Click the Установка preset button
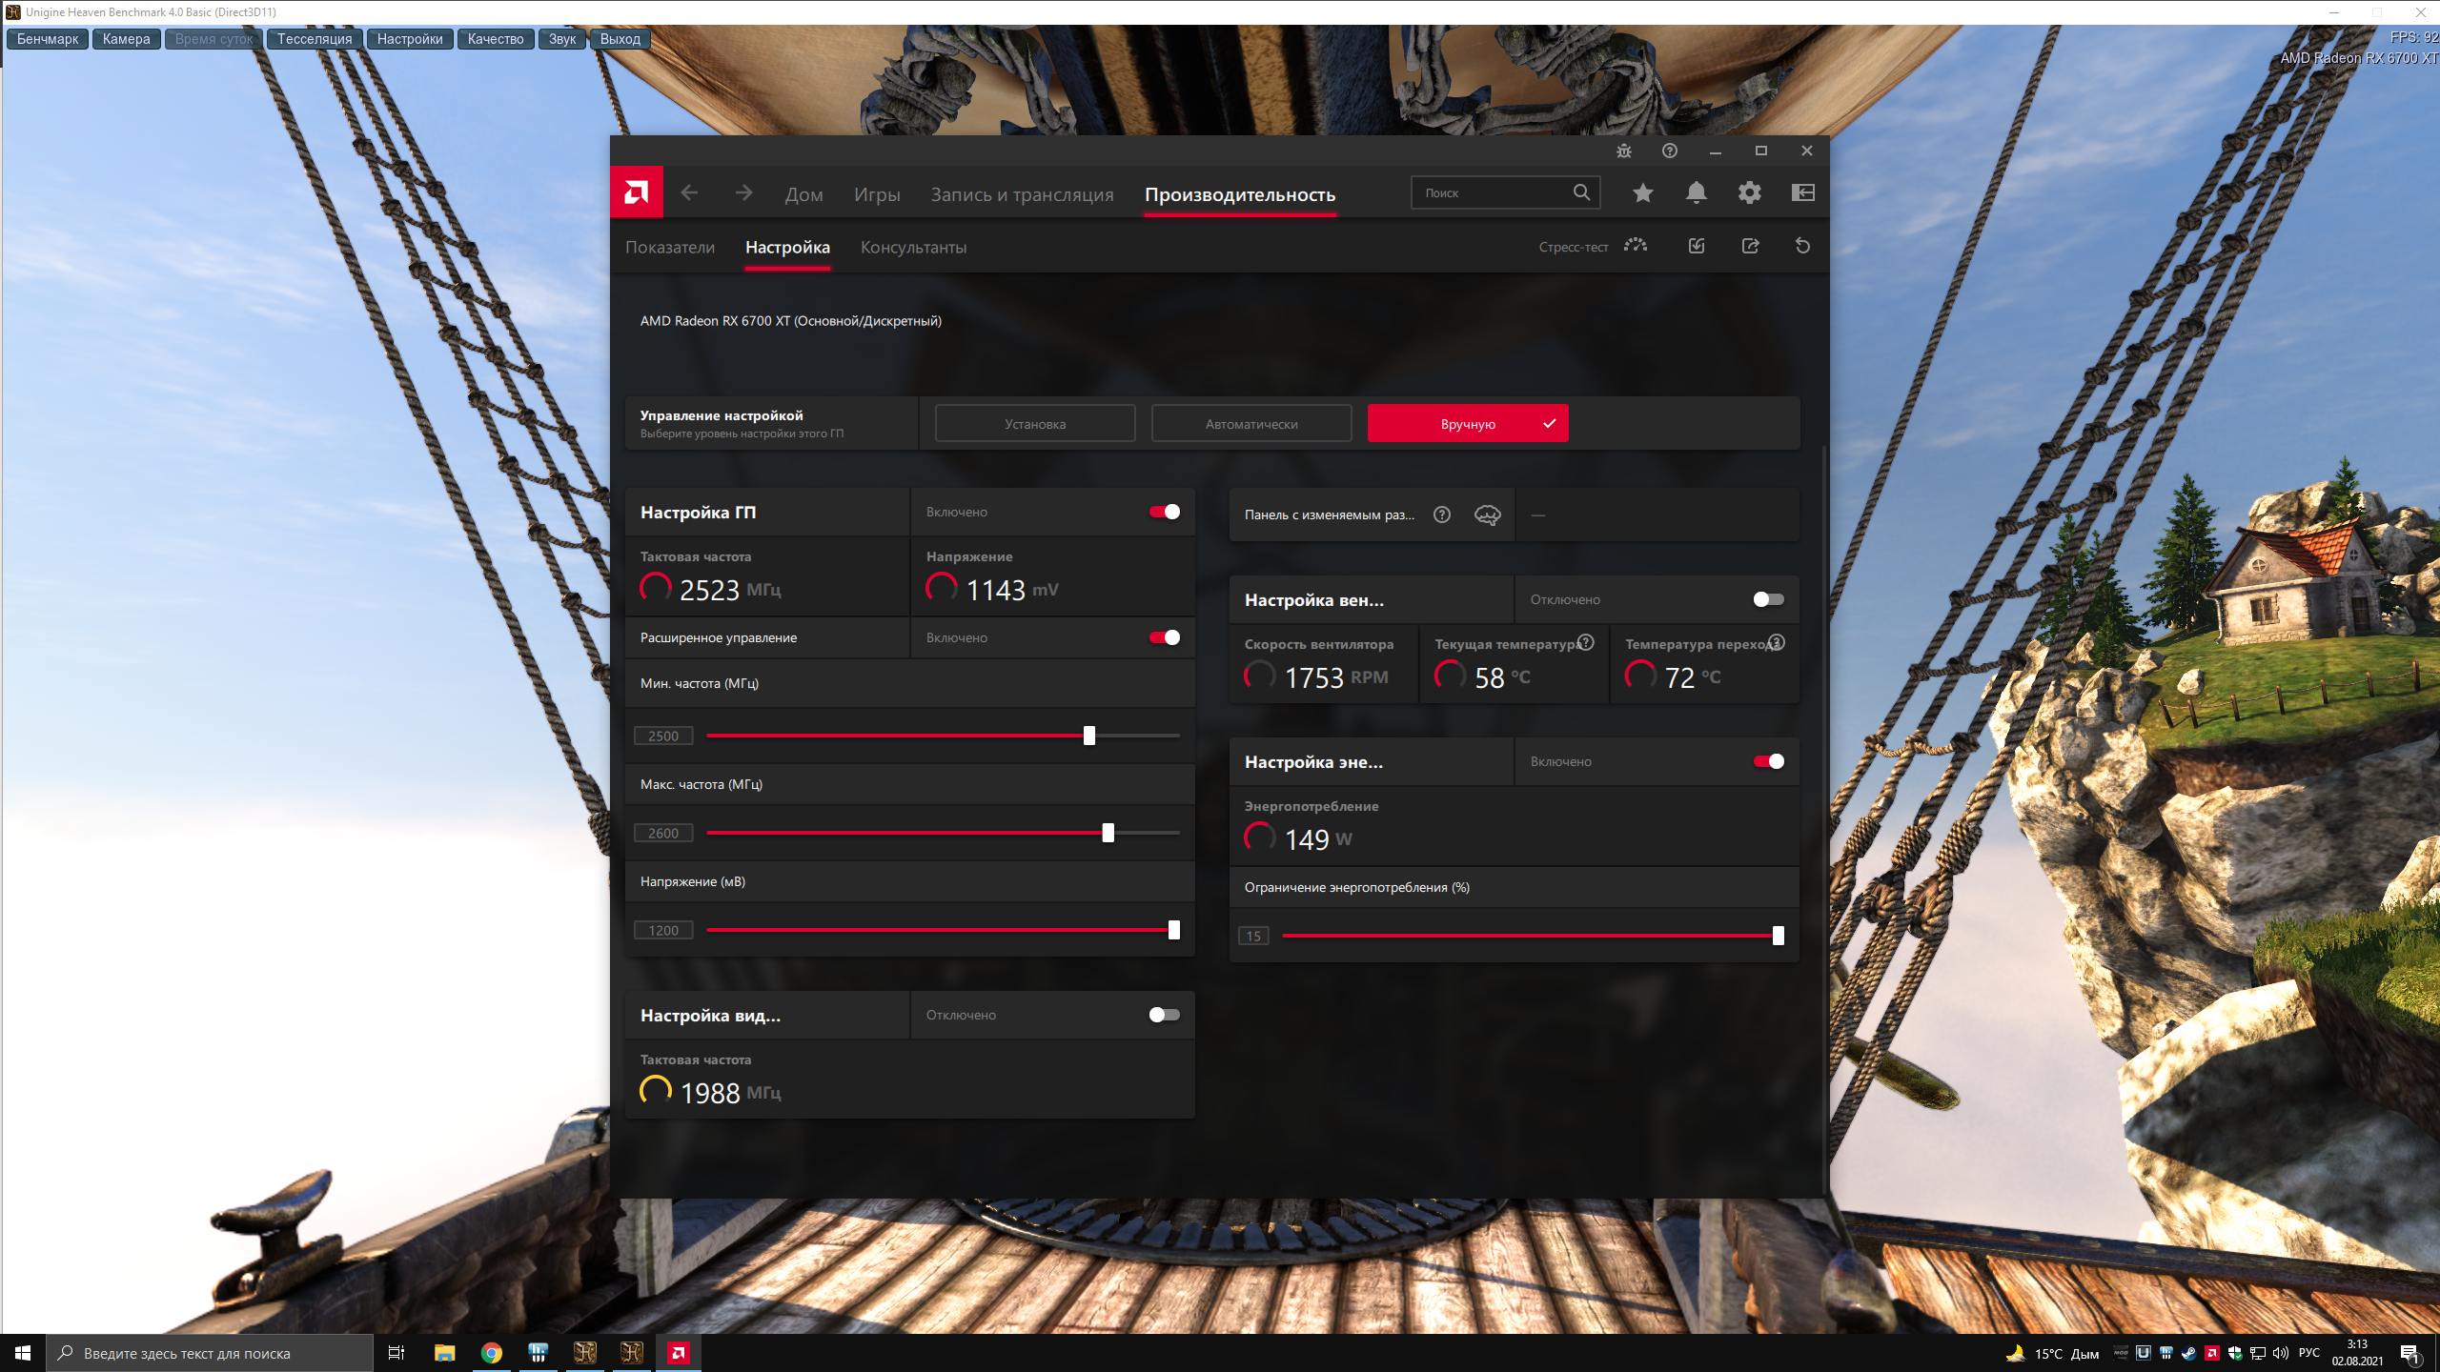The width and height of the screenshot is (2440, 1372). [x=1035, y=424]
